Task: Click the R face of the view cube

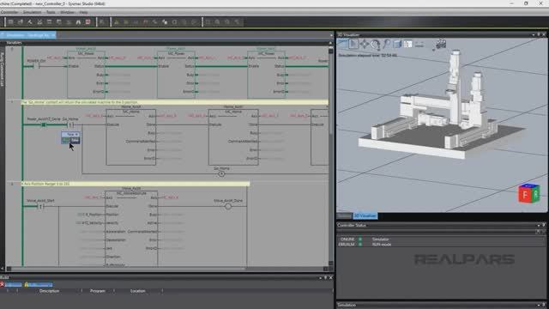Action: (x=535, y=195)
